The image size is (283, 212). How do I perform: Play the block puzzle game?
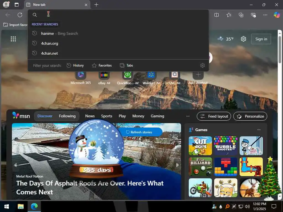[x=226, y=167]
